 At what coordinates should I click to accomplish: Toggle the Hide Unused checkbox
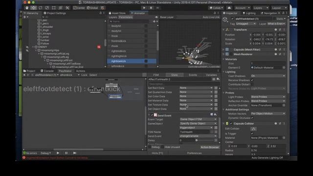163,147
